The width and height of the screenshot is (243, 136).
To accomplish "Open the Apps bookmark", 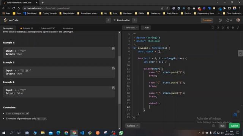I will 6,14.
